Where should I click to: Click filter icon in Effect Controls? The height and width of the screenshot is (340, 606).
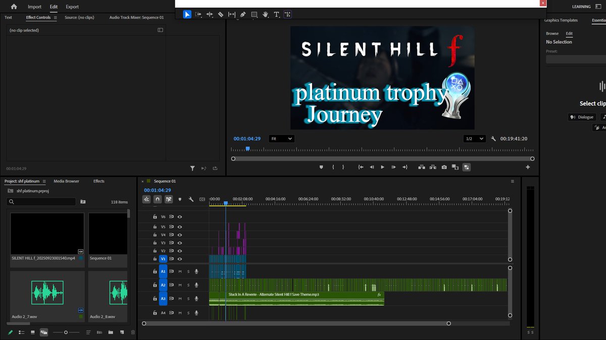point(192,168)
